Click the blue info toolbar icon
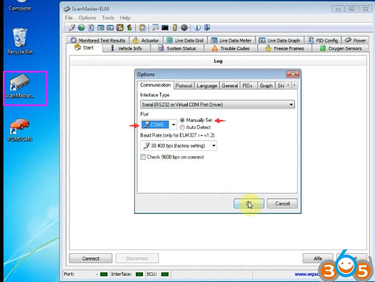Image resolution: width=375 pixels, height=282 pixels. [x=197, y=28]
